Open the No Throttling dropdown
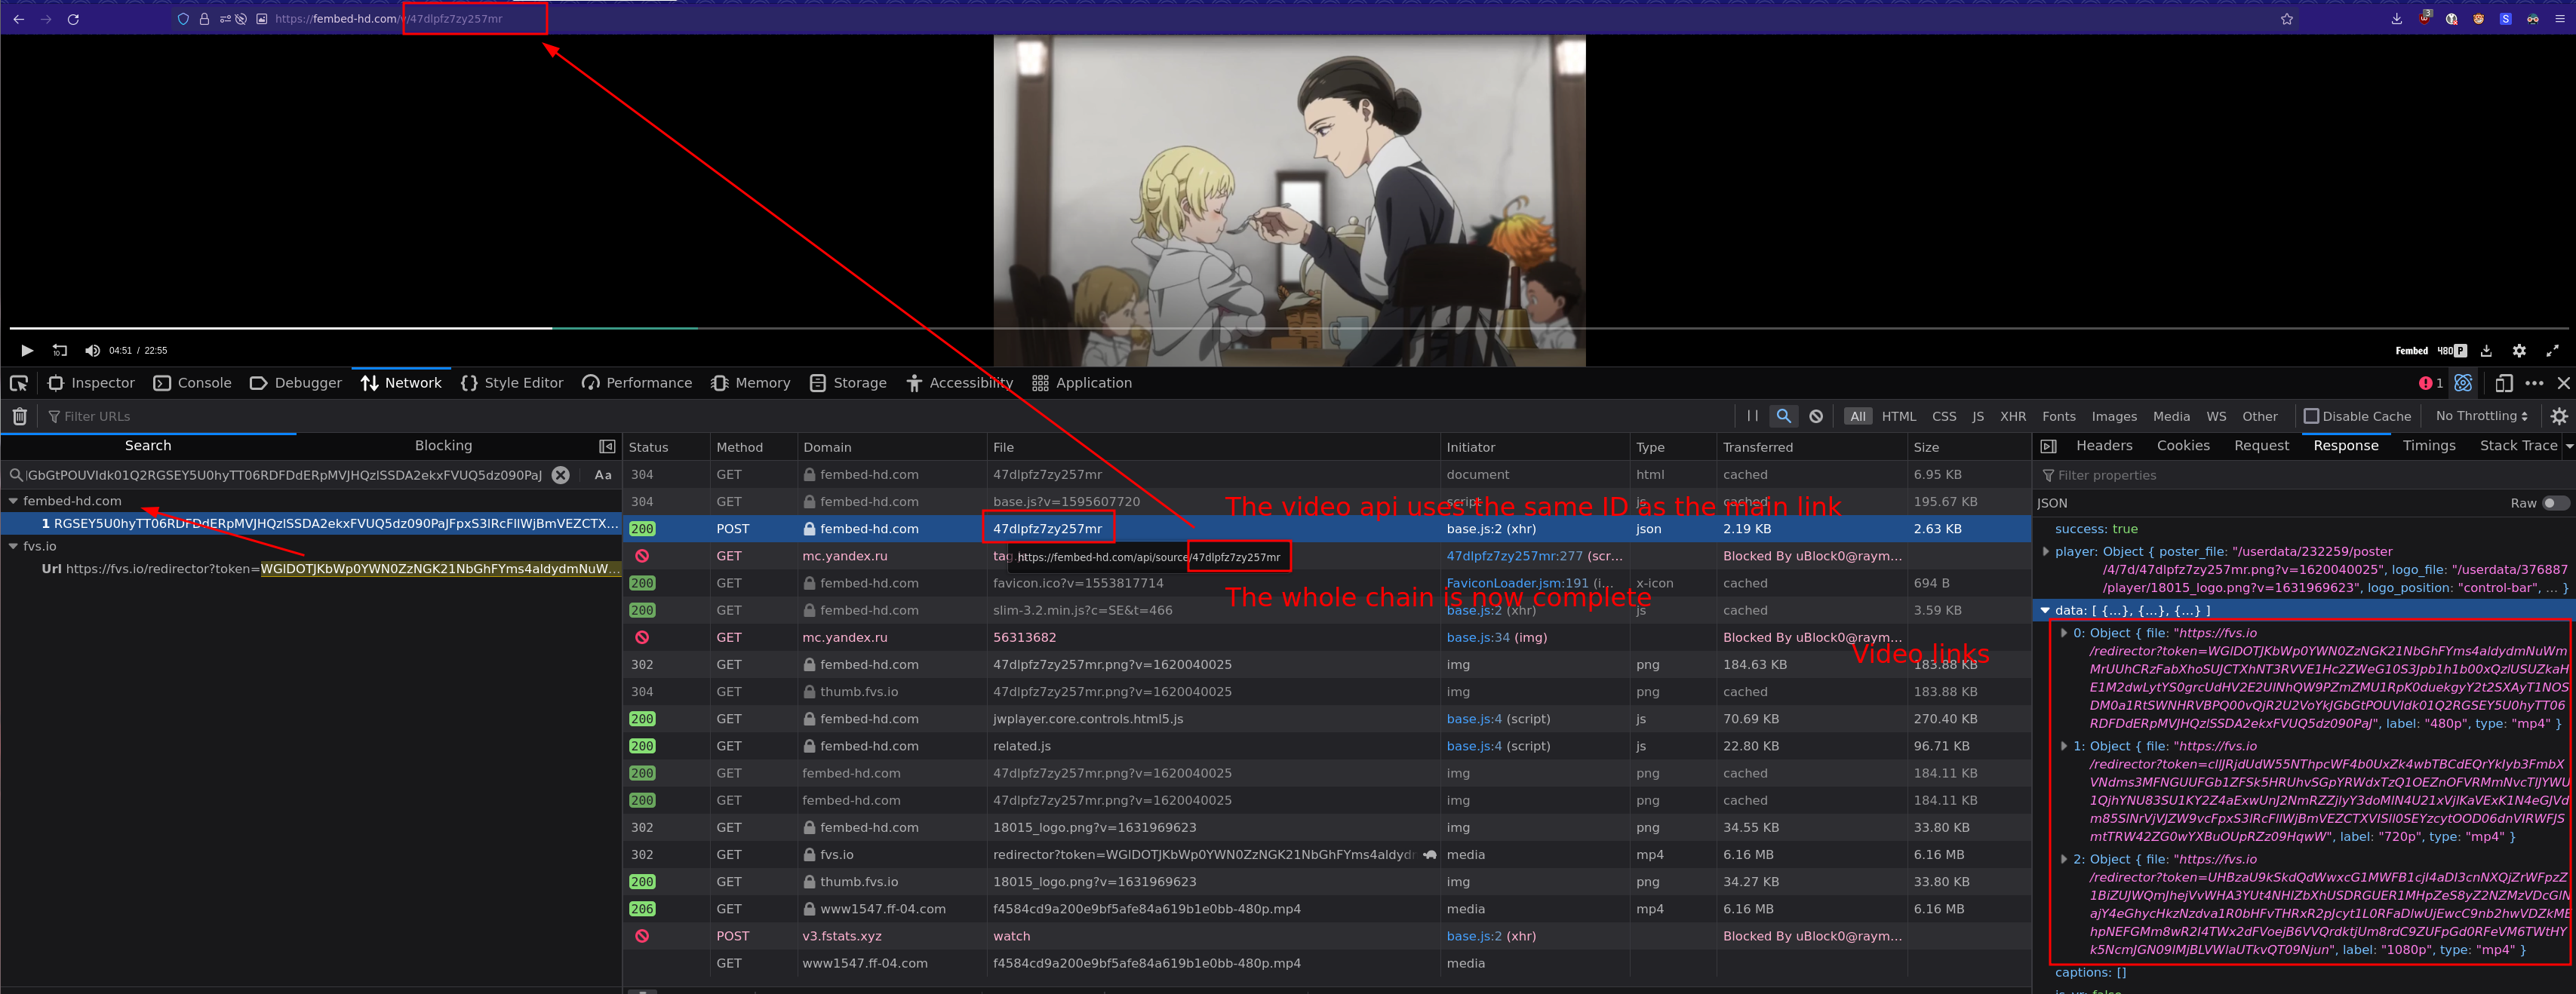This screenshot has height=994, width=2576. 2481,416
